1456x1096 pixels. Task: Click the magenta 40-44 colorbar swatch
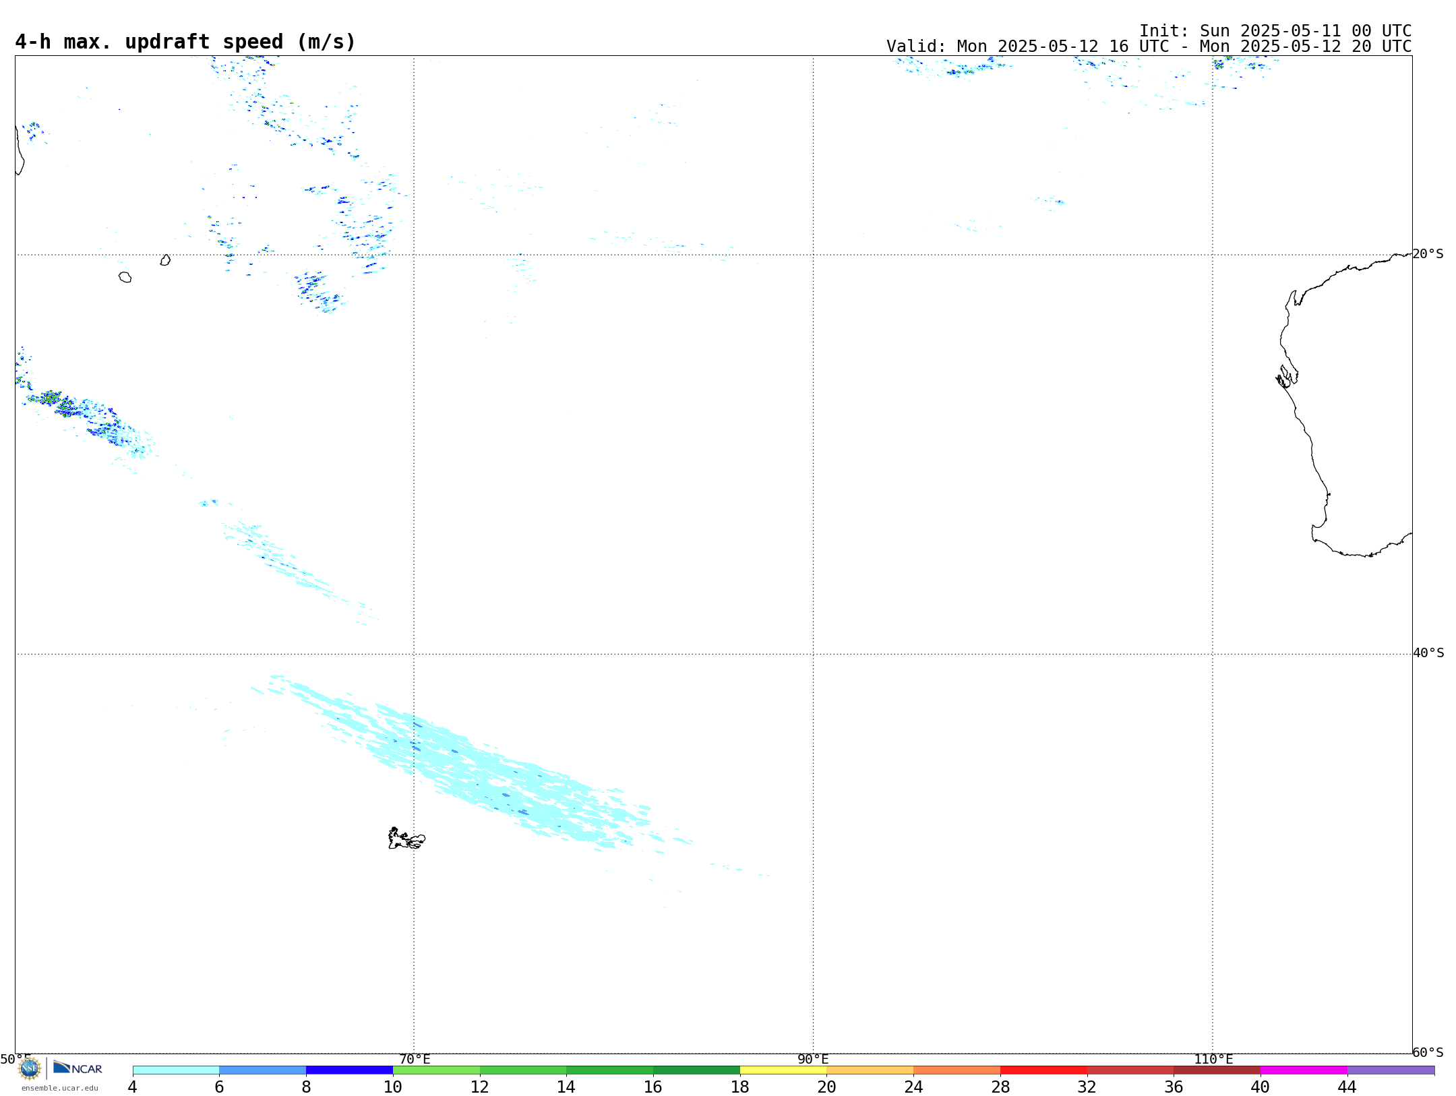[1304, 1070]
